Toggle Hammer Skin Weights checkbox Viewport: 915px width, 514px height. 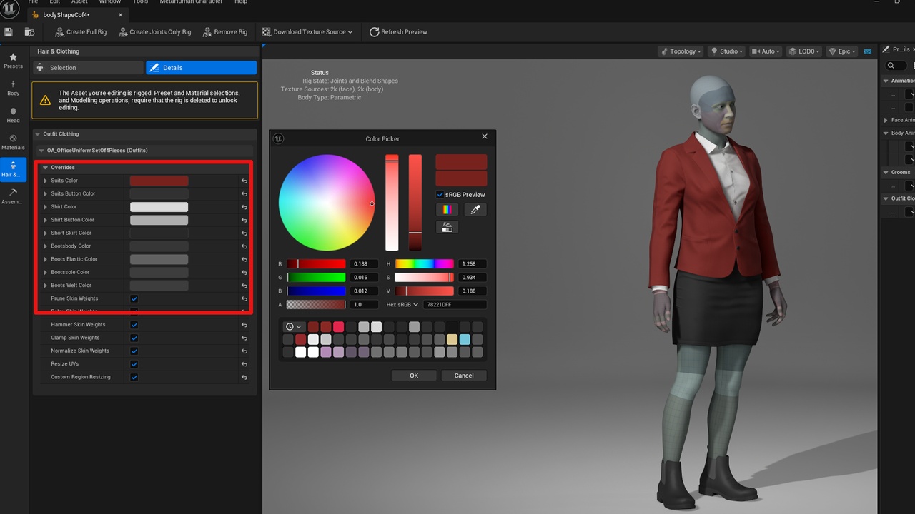[x=134, y=325]
